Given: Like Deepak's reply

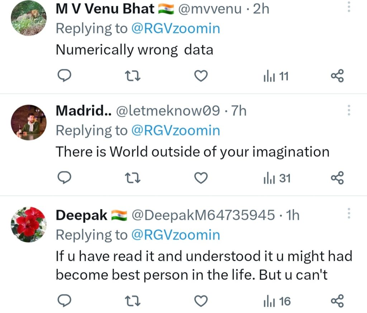Looking at the screenshot, I should click(x=201, y=300).
